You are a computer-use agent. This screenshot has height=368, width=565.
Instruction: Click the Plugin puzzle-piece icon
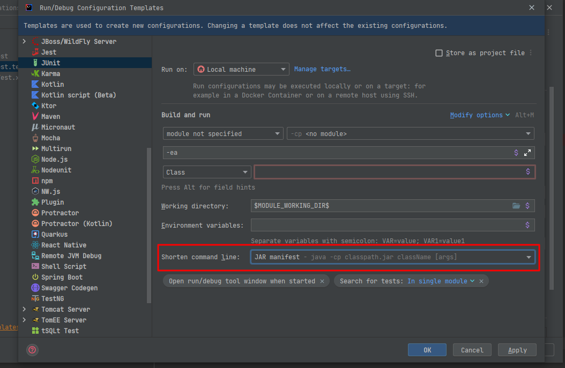[35, 202]
